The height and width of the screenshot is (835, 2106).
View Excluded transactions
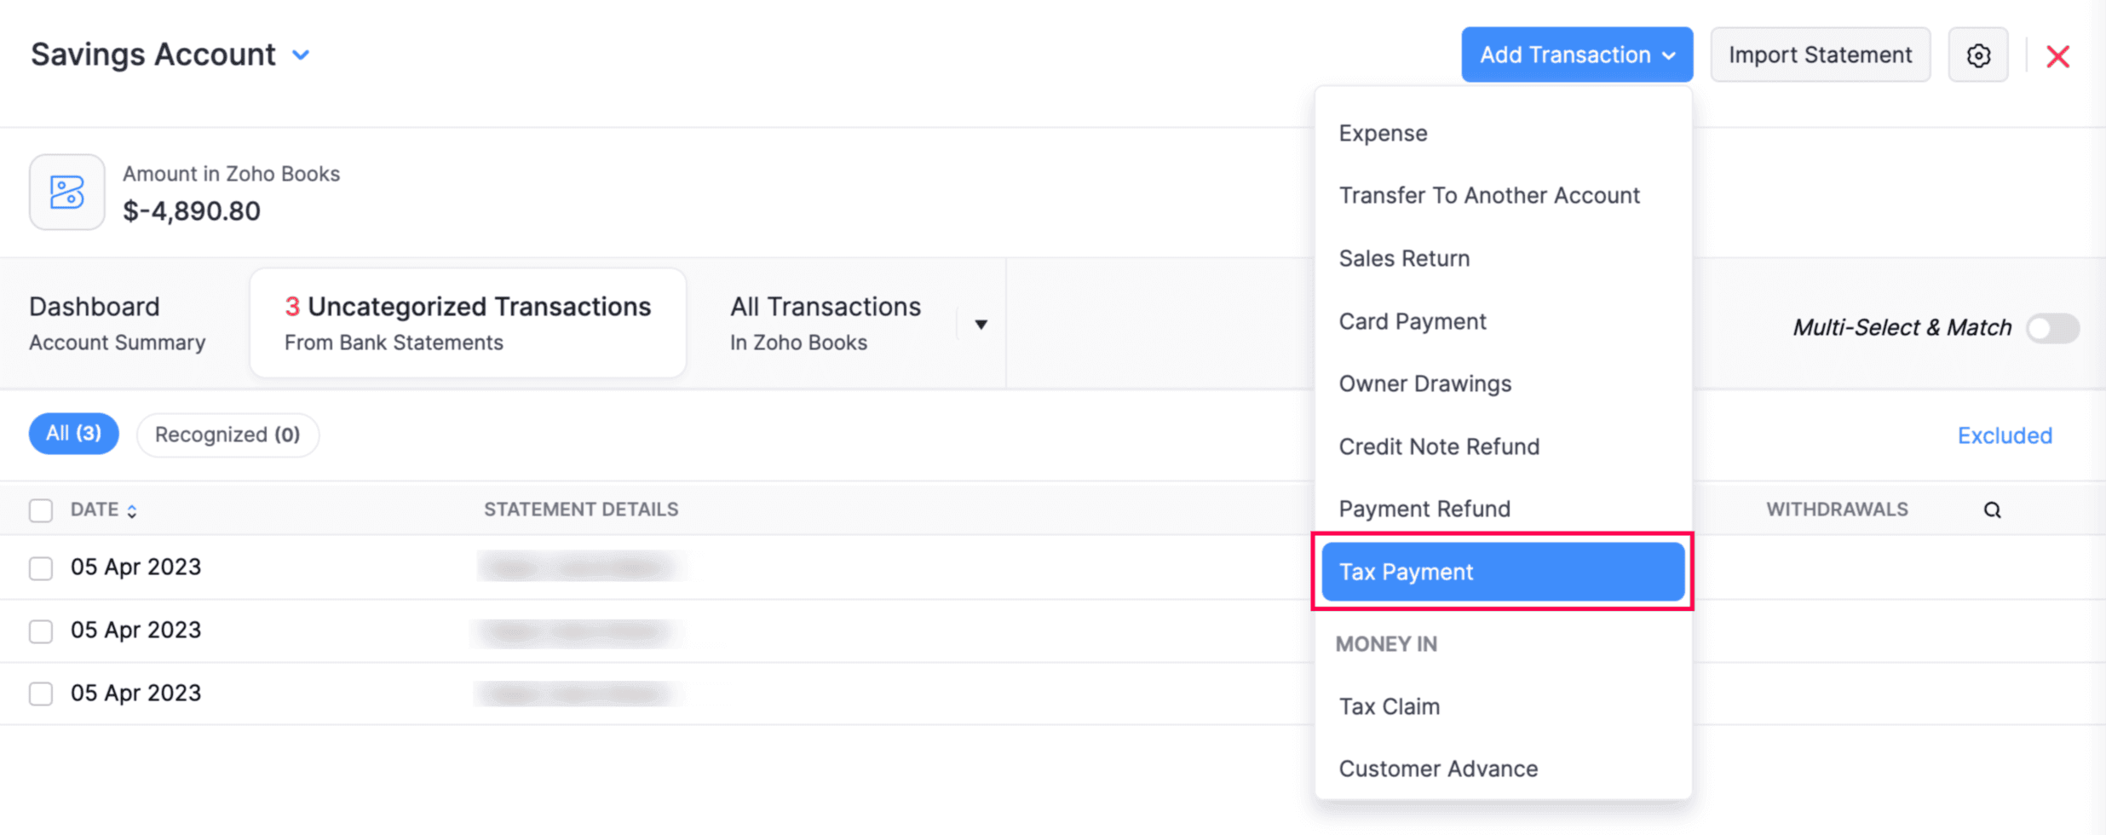(x=2004, y=435)
